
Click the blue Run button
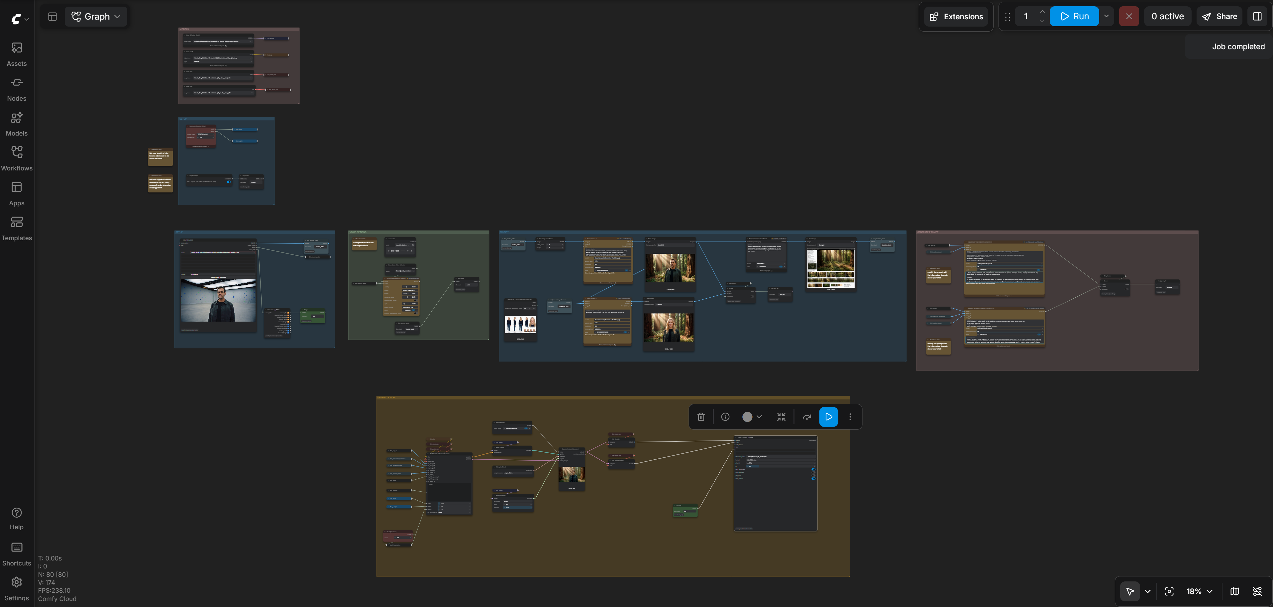click(1074, 16)
